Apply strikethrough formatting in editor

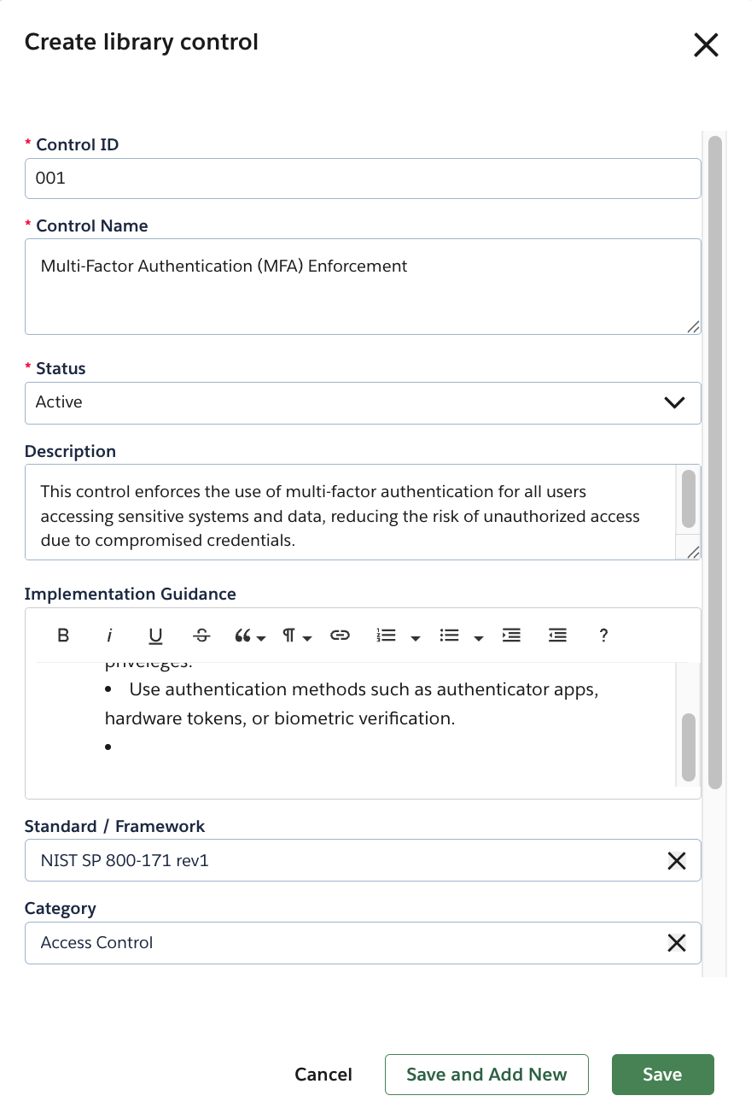[x=201, y=636]
